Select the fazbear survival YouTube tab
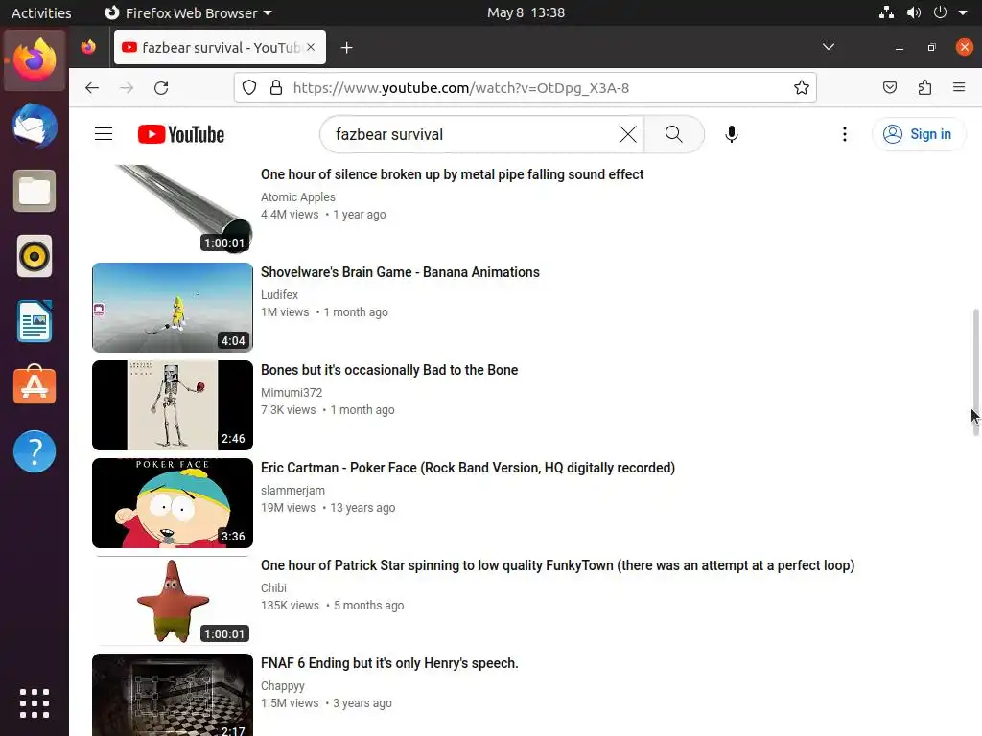Viewport: 982px width, 736px height. (220, 47)
